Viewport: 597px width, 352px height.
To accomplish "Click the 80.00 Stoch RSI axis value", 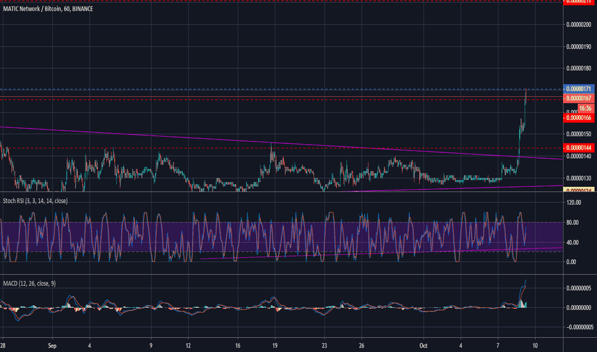I will click(574, 222).
